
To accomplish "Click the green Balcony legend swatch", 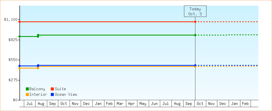I will click(x=27, y=89).
